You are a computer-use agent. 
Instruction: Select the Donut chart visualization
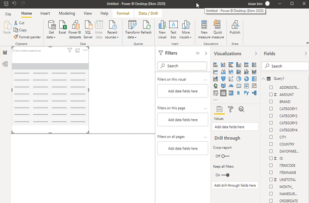246,79
